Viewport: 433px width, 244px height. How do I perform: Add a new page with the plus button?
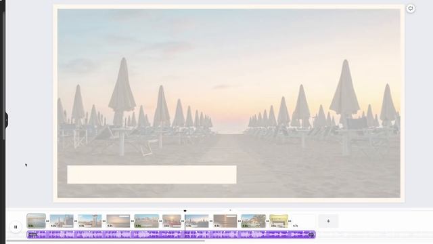328,221
